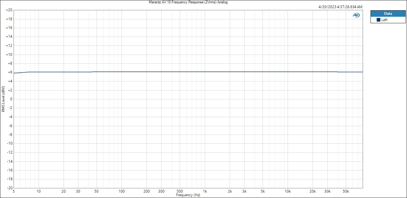Click the 0 dBV axis tick label
Viewport: 407px width, 198px height.
click(11, 99)
